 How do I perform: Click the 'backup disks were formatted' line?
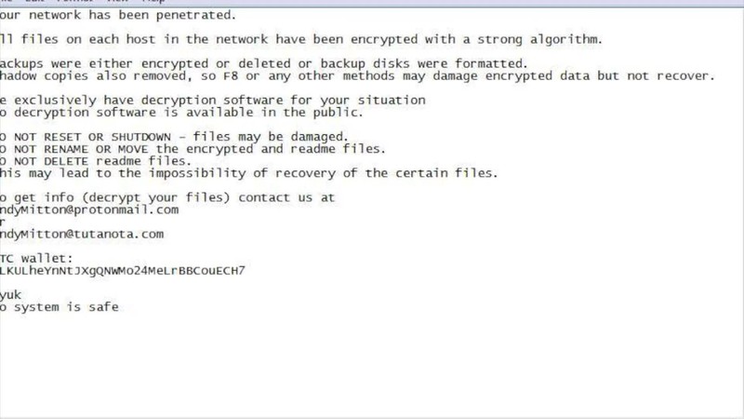point(264,63)
